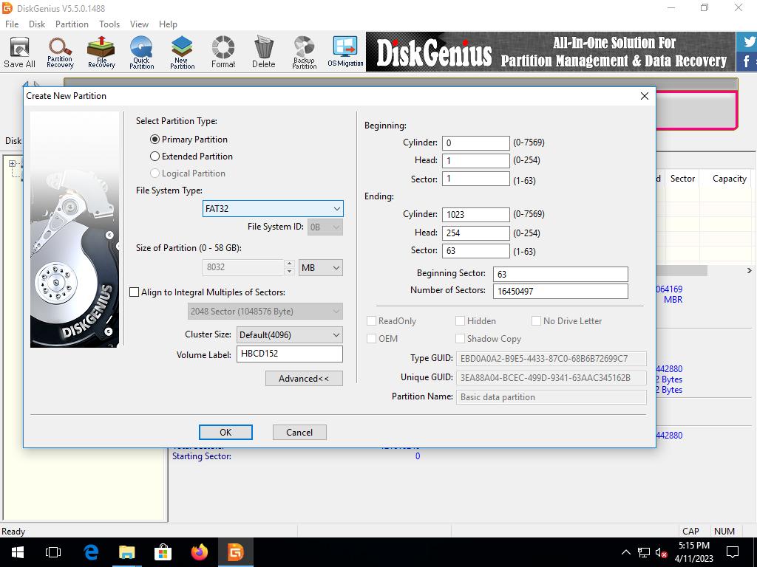Click the Volume Label text field

coord(289,354)
